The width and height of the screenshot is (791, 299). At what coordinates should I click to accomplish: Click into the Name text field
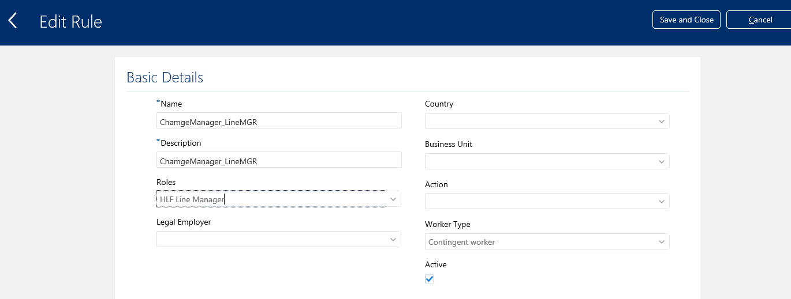point(278,120)
